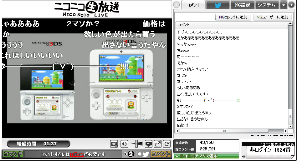The image size is (297, 161).
Task: Click the folded corner of the seat ticket
Action: coord(293,157)
